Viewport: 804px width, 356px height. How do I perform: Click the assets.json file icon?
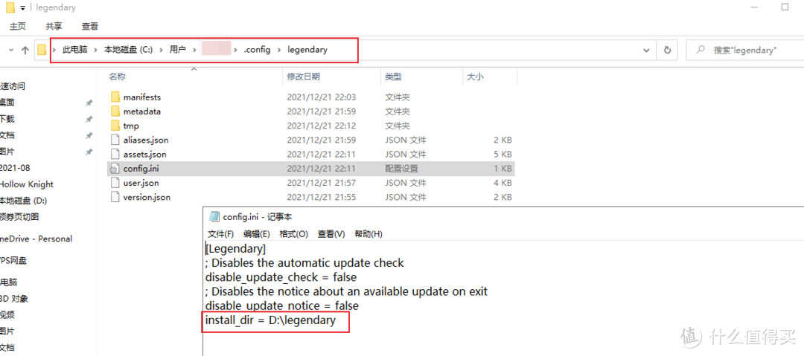pyautogui.click(x=115, y=154)
